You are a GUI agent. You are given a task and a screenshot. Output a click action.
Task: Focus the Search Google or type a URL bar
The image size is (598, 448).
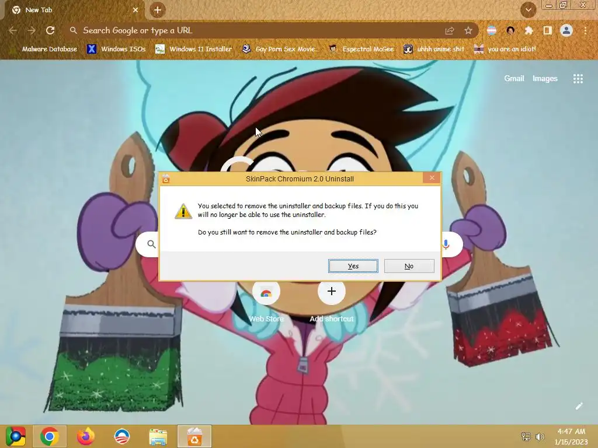[x=256, y=30]
